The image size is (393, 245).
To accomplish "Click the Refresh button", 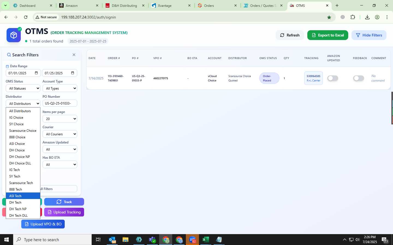I will pyautogui.click(x=290, y=35).
